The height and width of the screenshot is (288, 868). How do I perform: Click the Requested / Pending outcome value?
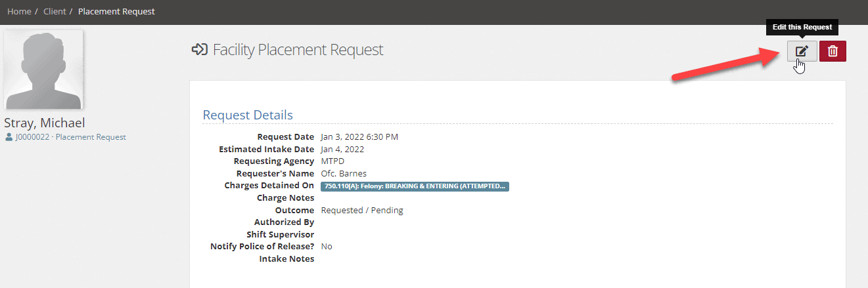click(362, 210)
